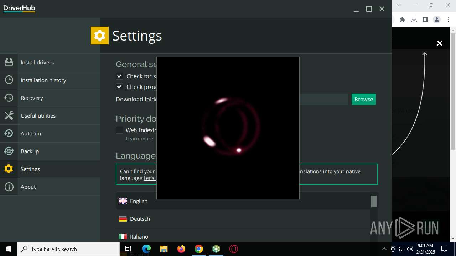This screenshot has height=256, width=456.
Task: Click the Autorun arrow icon
Action: [9, 133]
